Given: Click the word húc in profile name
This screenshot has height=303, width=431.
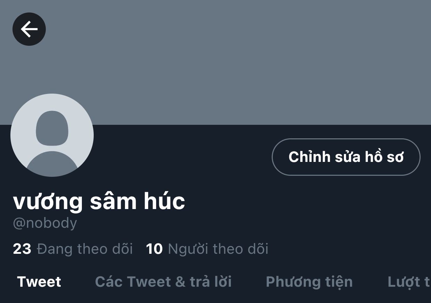Looking at the screenshot, I should 164,201.
